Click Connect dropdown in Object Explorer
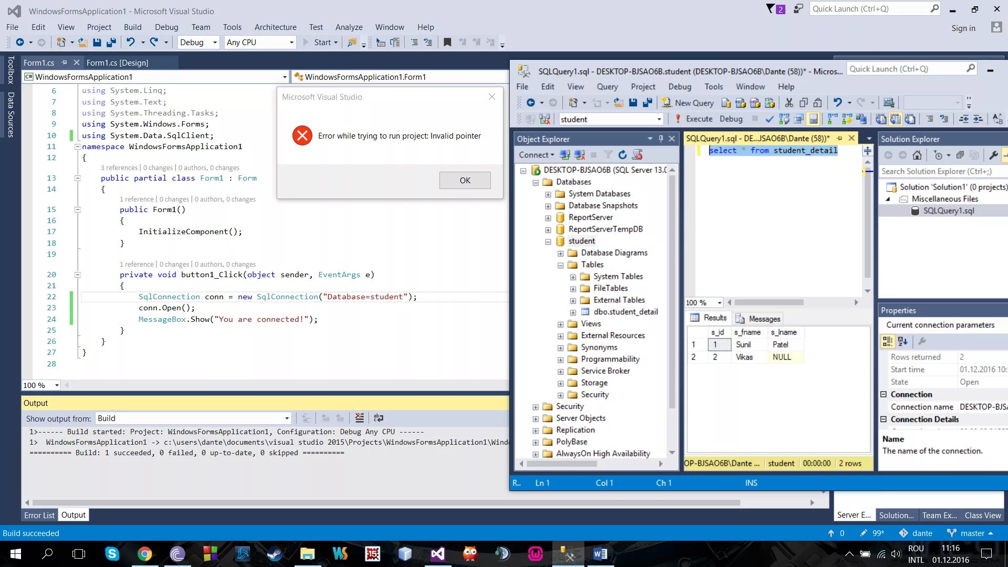The image size is (1008, 567). tap(536, 155)
